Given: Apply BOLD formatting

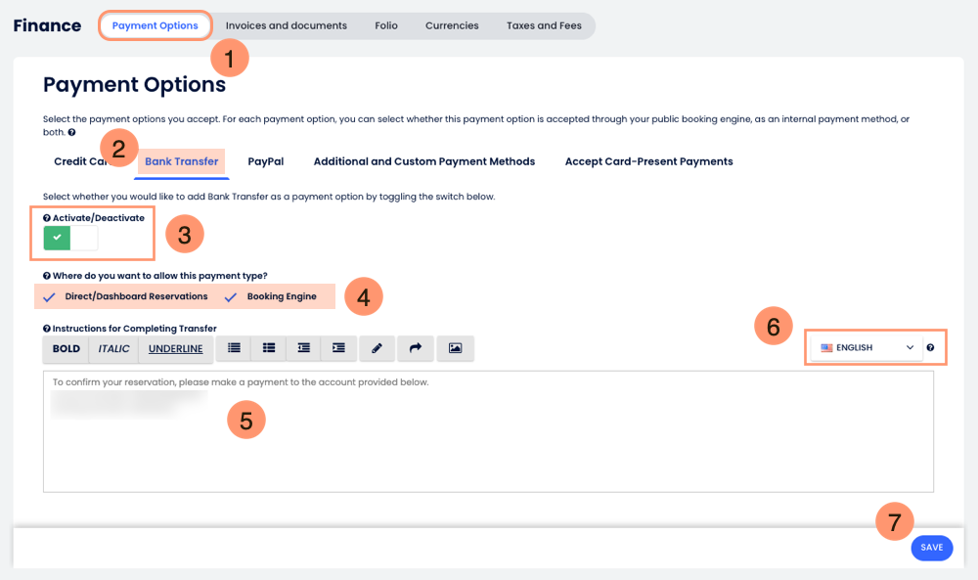Looking at the screenshot, I should click(x=67, y=348).
